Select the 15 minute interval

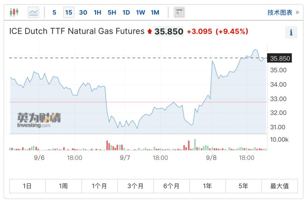69,13
